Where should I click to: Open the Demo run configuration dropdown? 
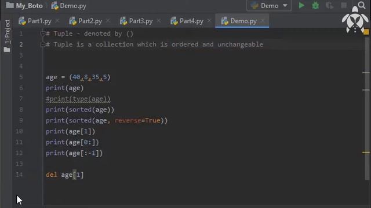pos(269,5)
